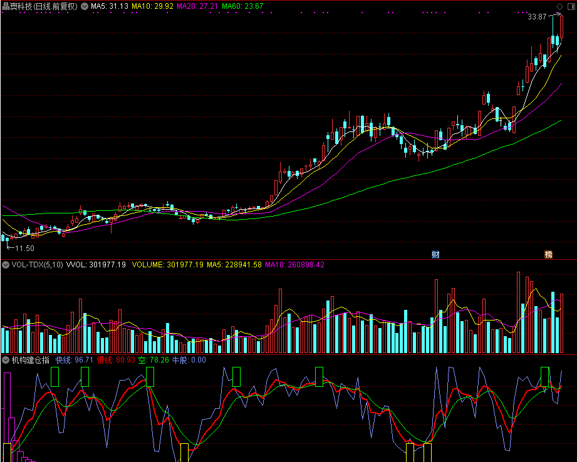Click the MA5: 31.13 label

(110, 6)
